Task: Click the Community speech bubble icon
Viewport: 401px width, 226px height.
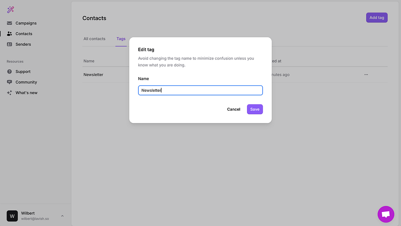Action: tap(10, 82)
